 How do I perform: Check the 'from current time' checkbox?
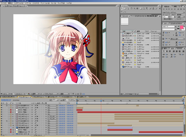coord(163,19)
